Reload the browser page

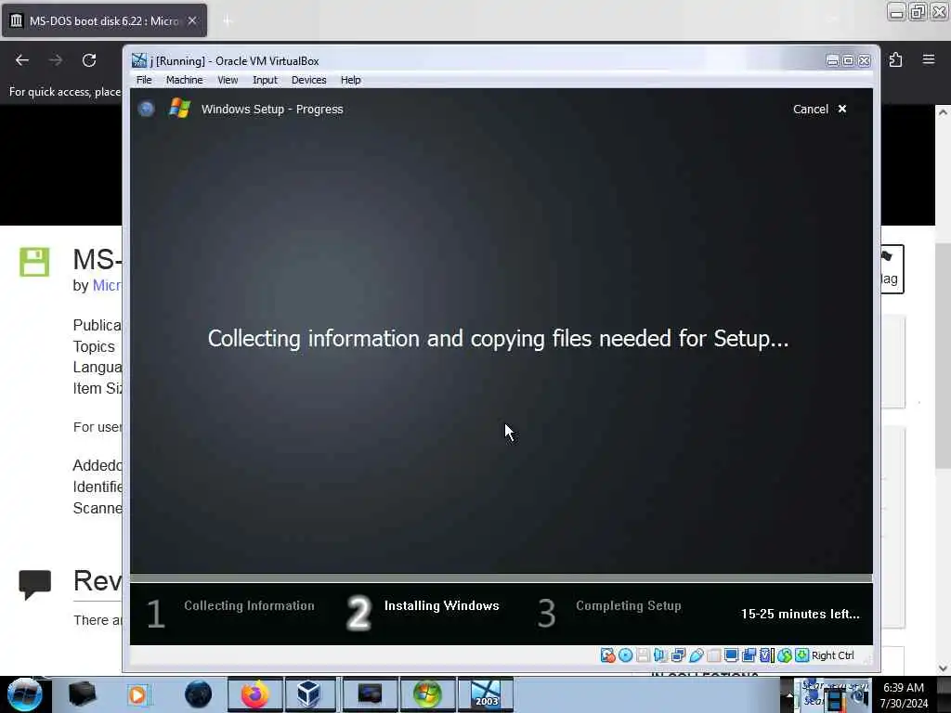point(89,60)
